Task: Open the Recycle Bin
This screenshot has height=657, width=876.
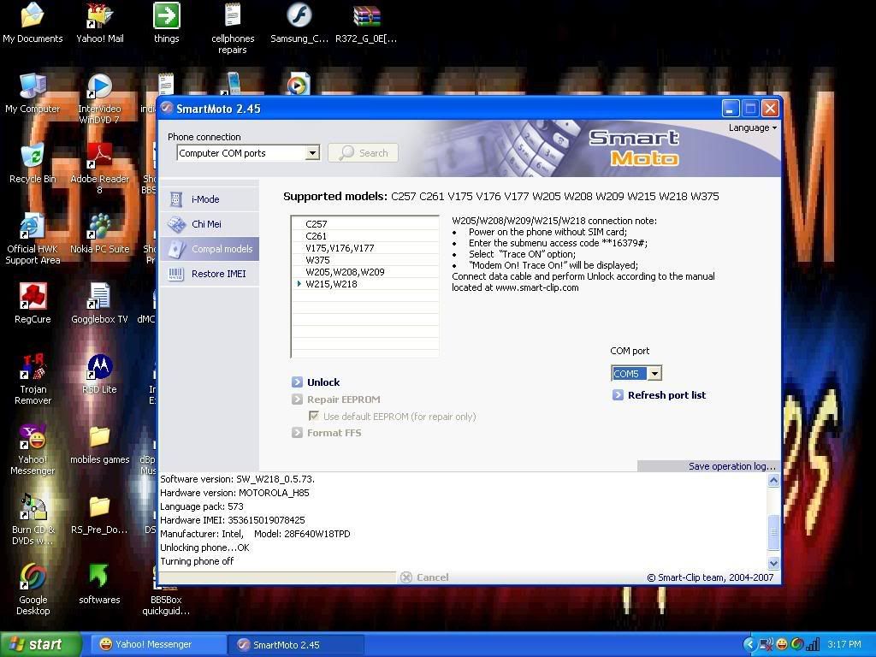Action: (33, 163)
